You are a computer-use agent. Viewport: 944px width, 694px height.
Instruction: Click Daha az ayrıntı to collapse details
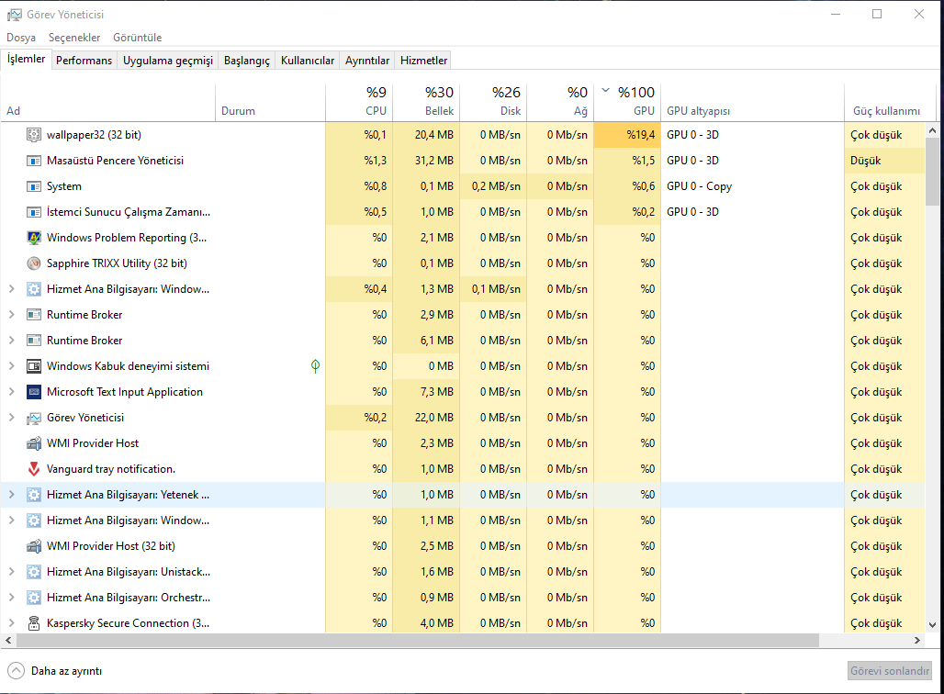[x=55, y=670]
